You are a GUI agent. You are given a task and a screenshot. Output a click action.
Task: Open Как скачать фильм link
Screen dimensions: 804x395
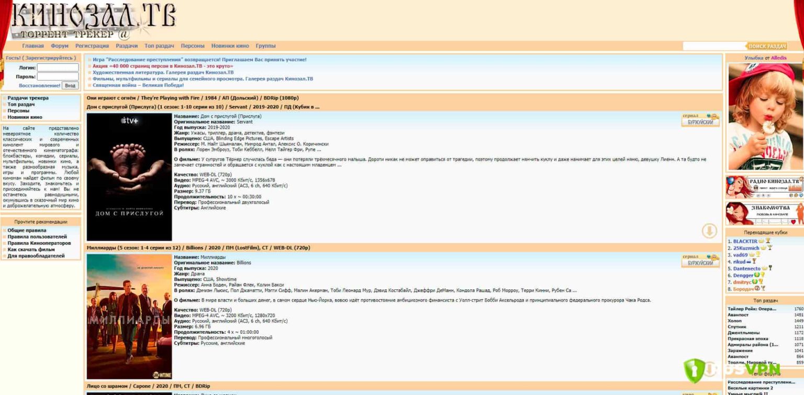pos(31,249)
